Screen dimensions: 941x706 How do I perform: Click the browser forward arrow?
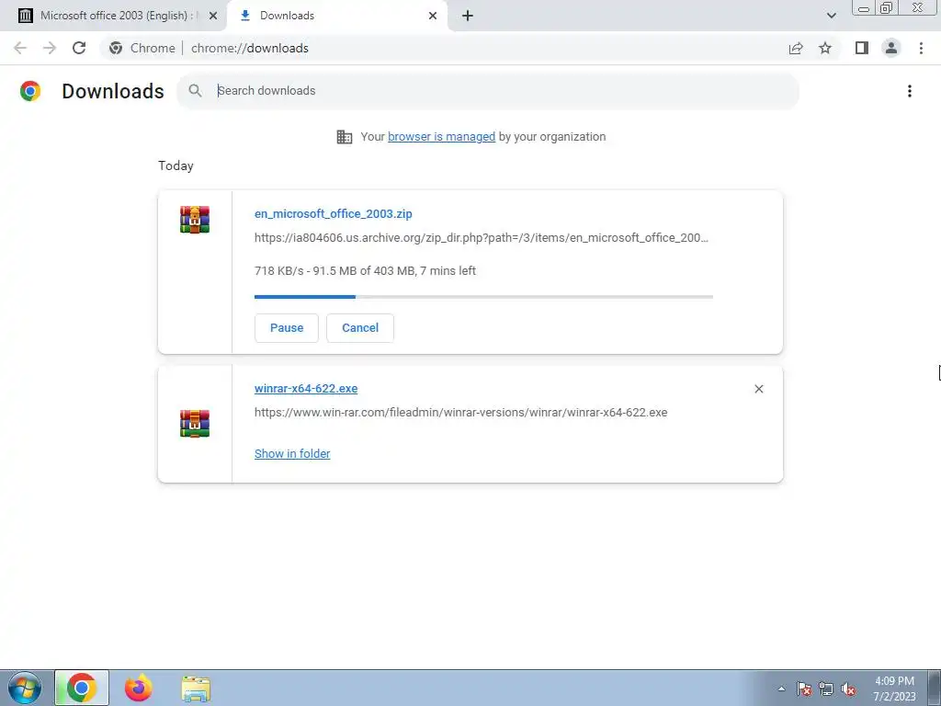tap(50, 48)
